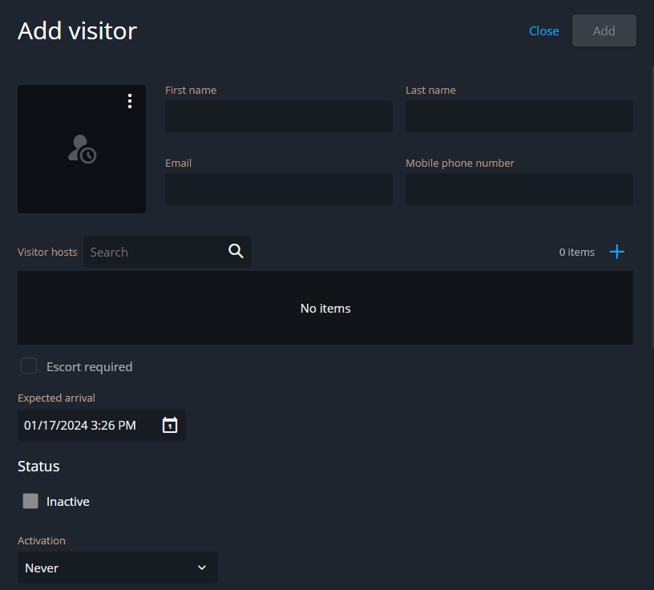654x590 pixels.
Task: Click into the Last name field
Action: [519, 116]
